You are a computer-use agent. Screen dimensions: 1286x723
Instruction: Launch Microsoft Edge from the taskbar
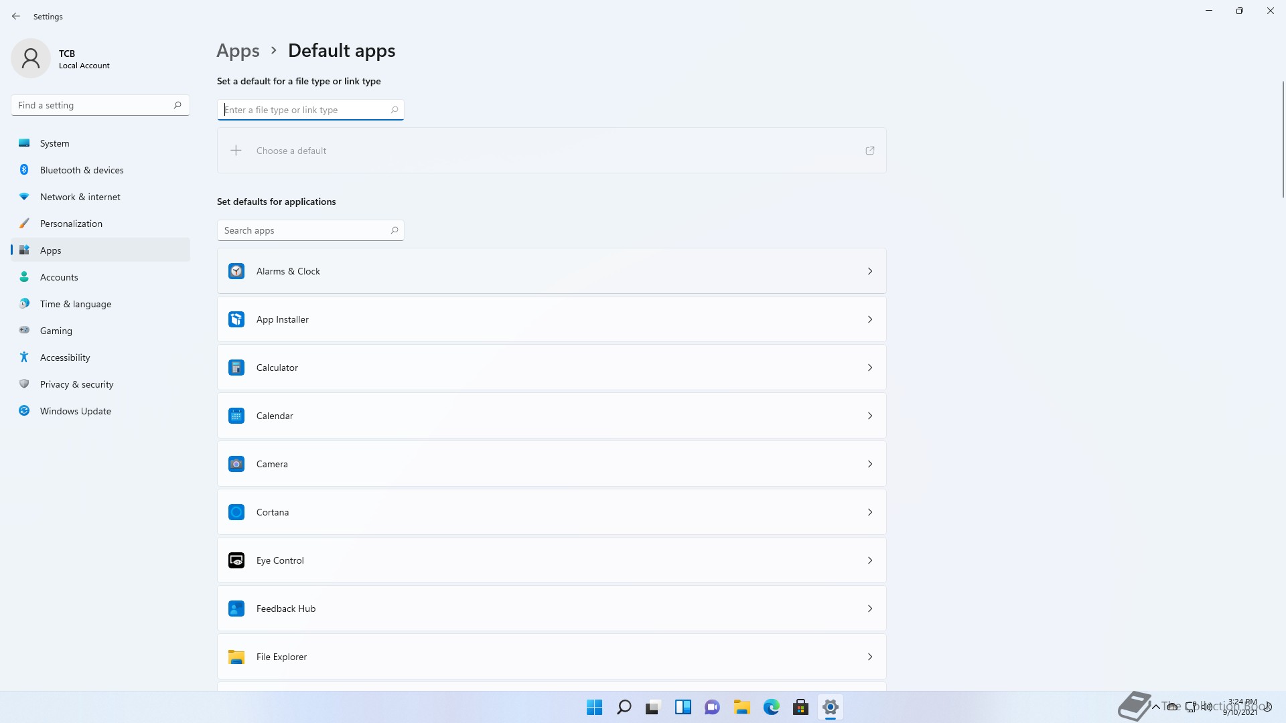(x=771, y=707)
